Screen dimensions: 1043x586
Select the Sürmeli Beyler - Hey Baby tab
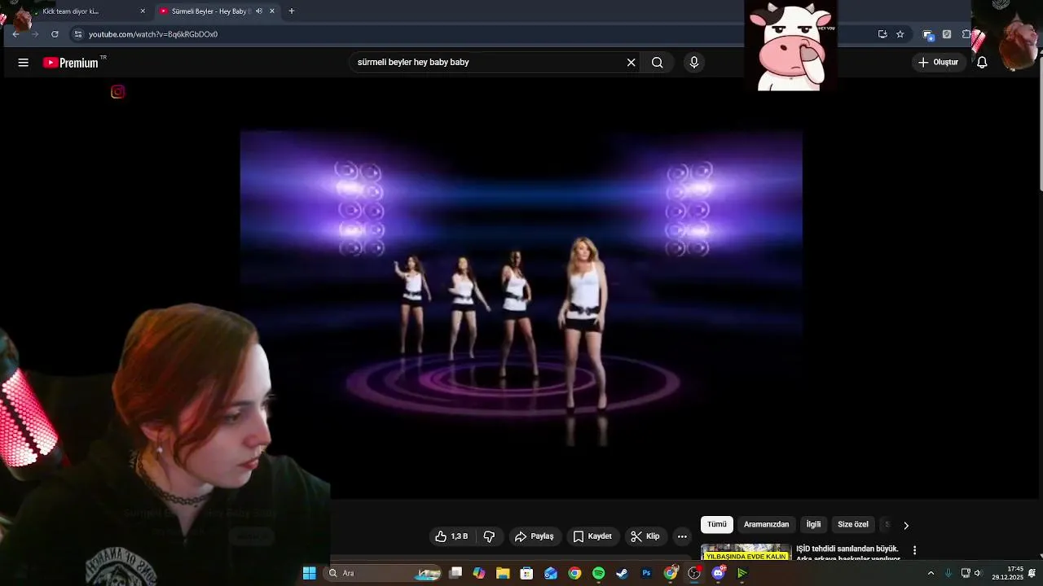[218, 11]
